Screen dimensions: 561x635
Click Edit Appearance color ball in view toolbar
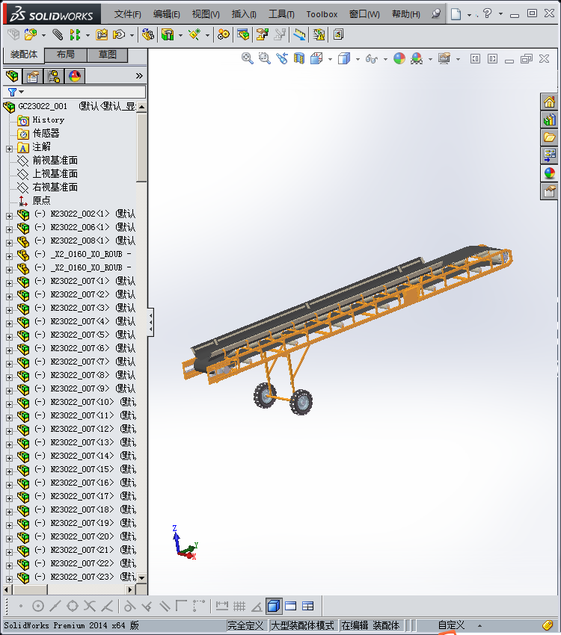[399, 59]
